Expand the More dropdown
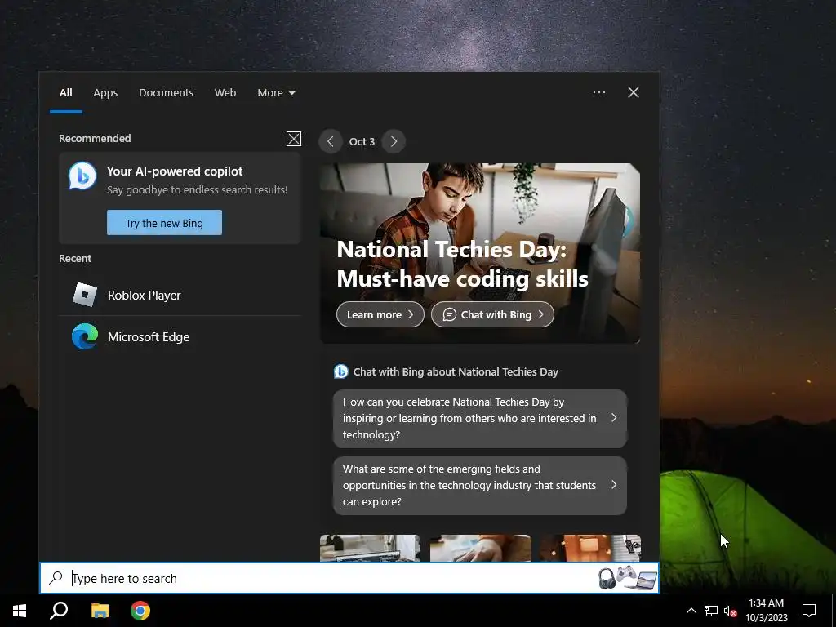 point(276,93)
